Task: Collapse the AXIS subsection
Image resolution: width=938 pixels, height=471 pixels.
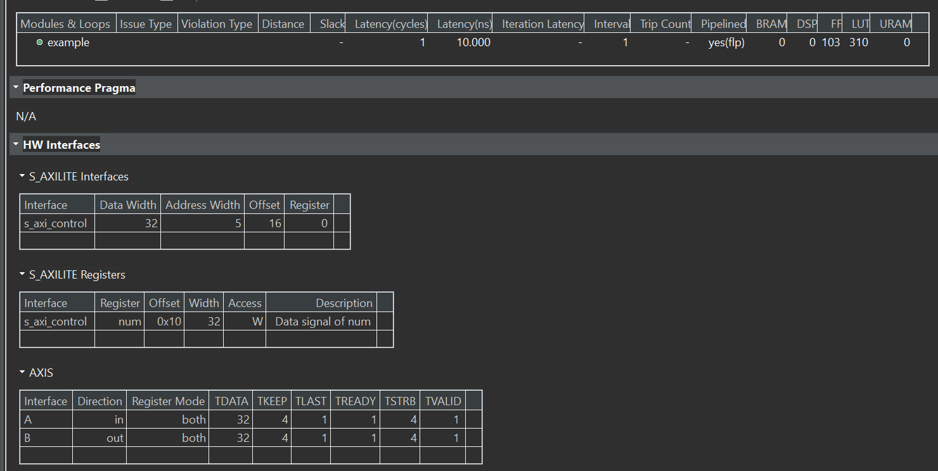Action: coord(22,372)
